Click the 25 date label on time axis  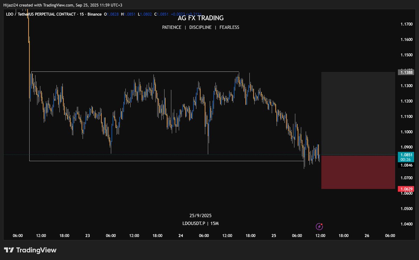click(x=274, y=236)
